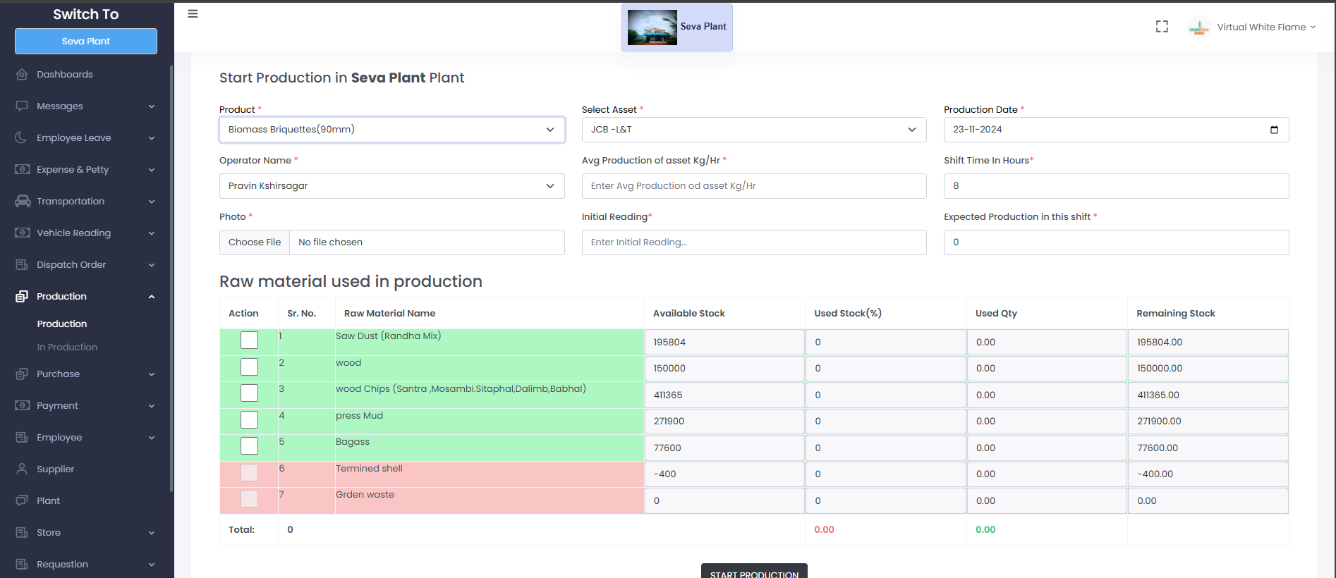The image size is (1336, 578).
Task: Click the Seva Plant thumbnail image
Action: point(652,27)
